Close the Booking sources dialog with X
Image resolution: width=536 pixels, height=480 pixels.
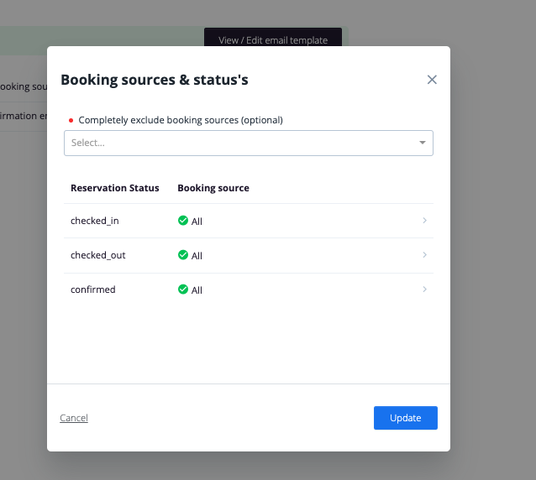[x=432, y=80]
